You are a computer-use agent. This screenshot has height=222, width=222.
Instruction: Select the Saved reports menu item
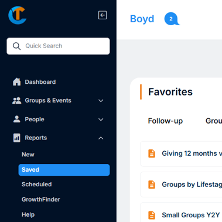click(64, 170)
